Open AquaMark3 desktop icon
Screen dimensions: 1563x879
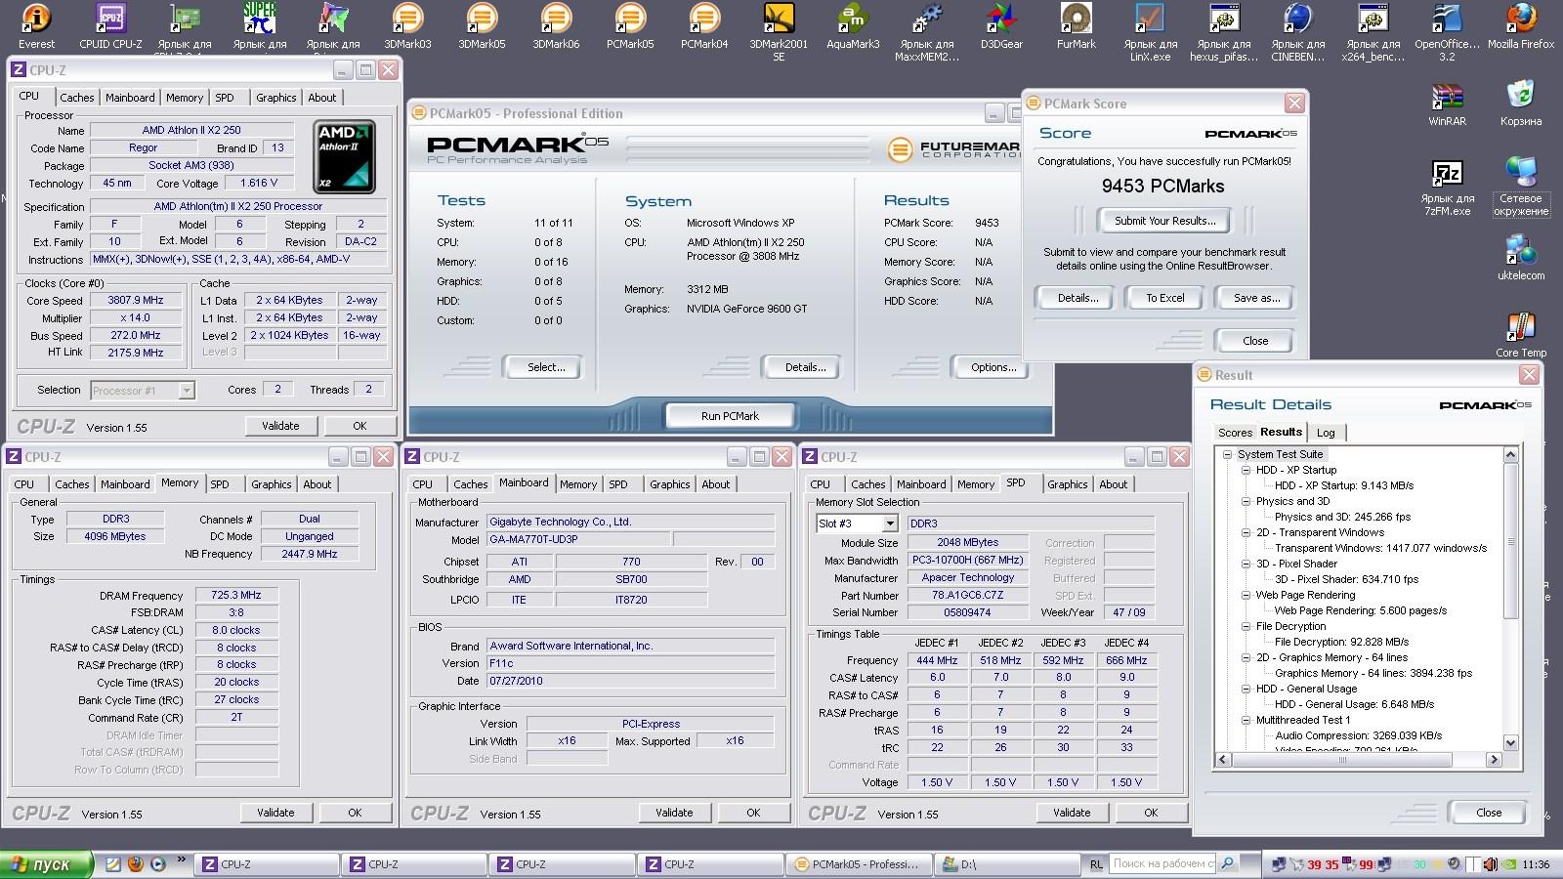coord(853,25)
